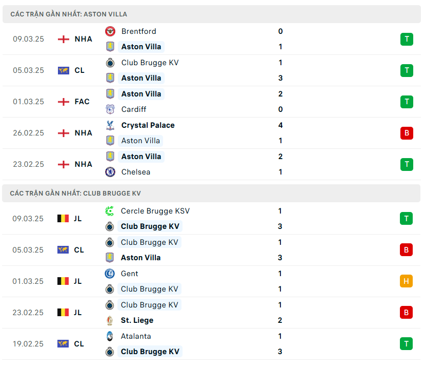Screen dimensions: 424x367
Task: Click the Chelsea club crest icon
Action: [x=110, y=172]
